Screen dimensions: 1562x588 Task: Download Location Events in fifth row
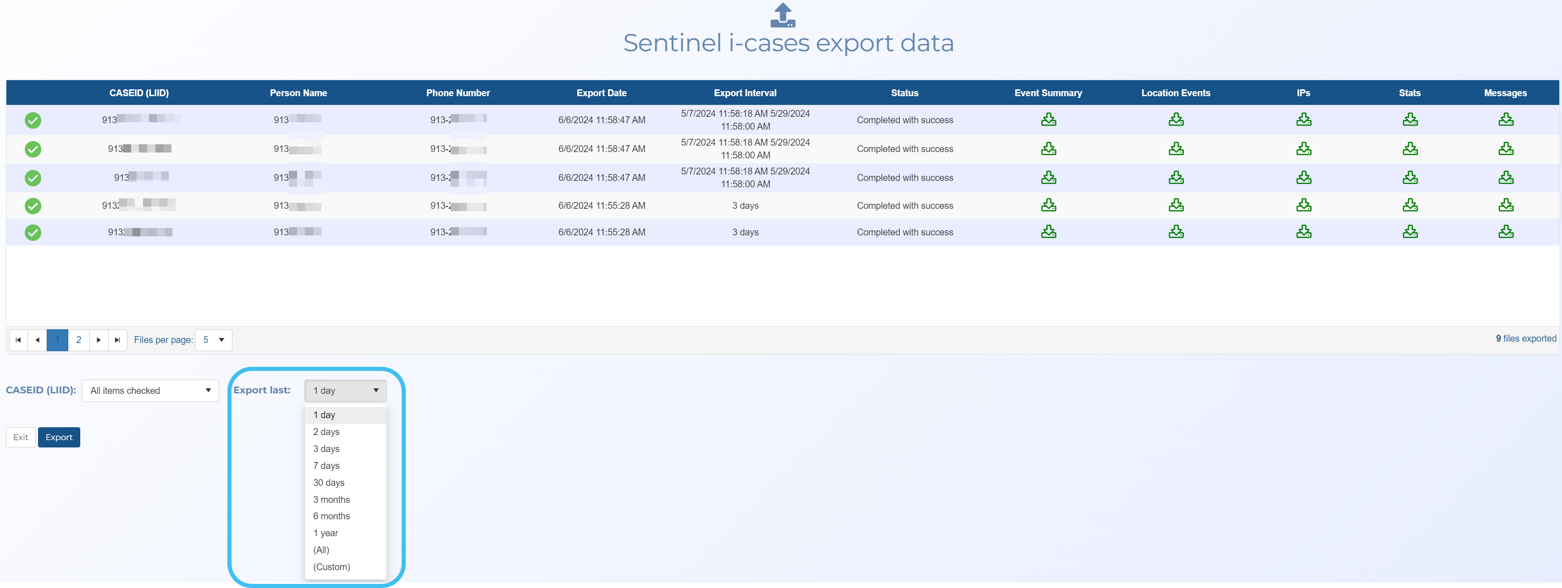click(1176, 232)
